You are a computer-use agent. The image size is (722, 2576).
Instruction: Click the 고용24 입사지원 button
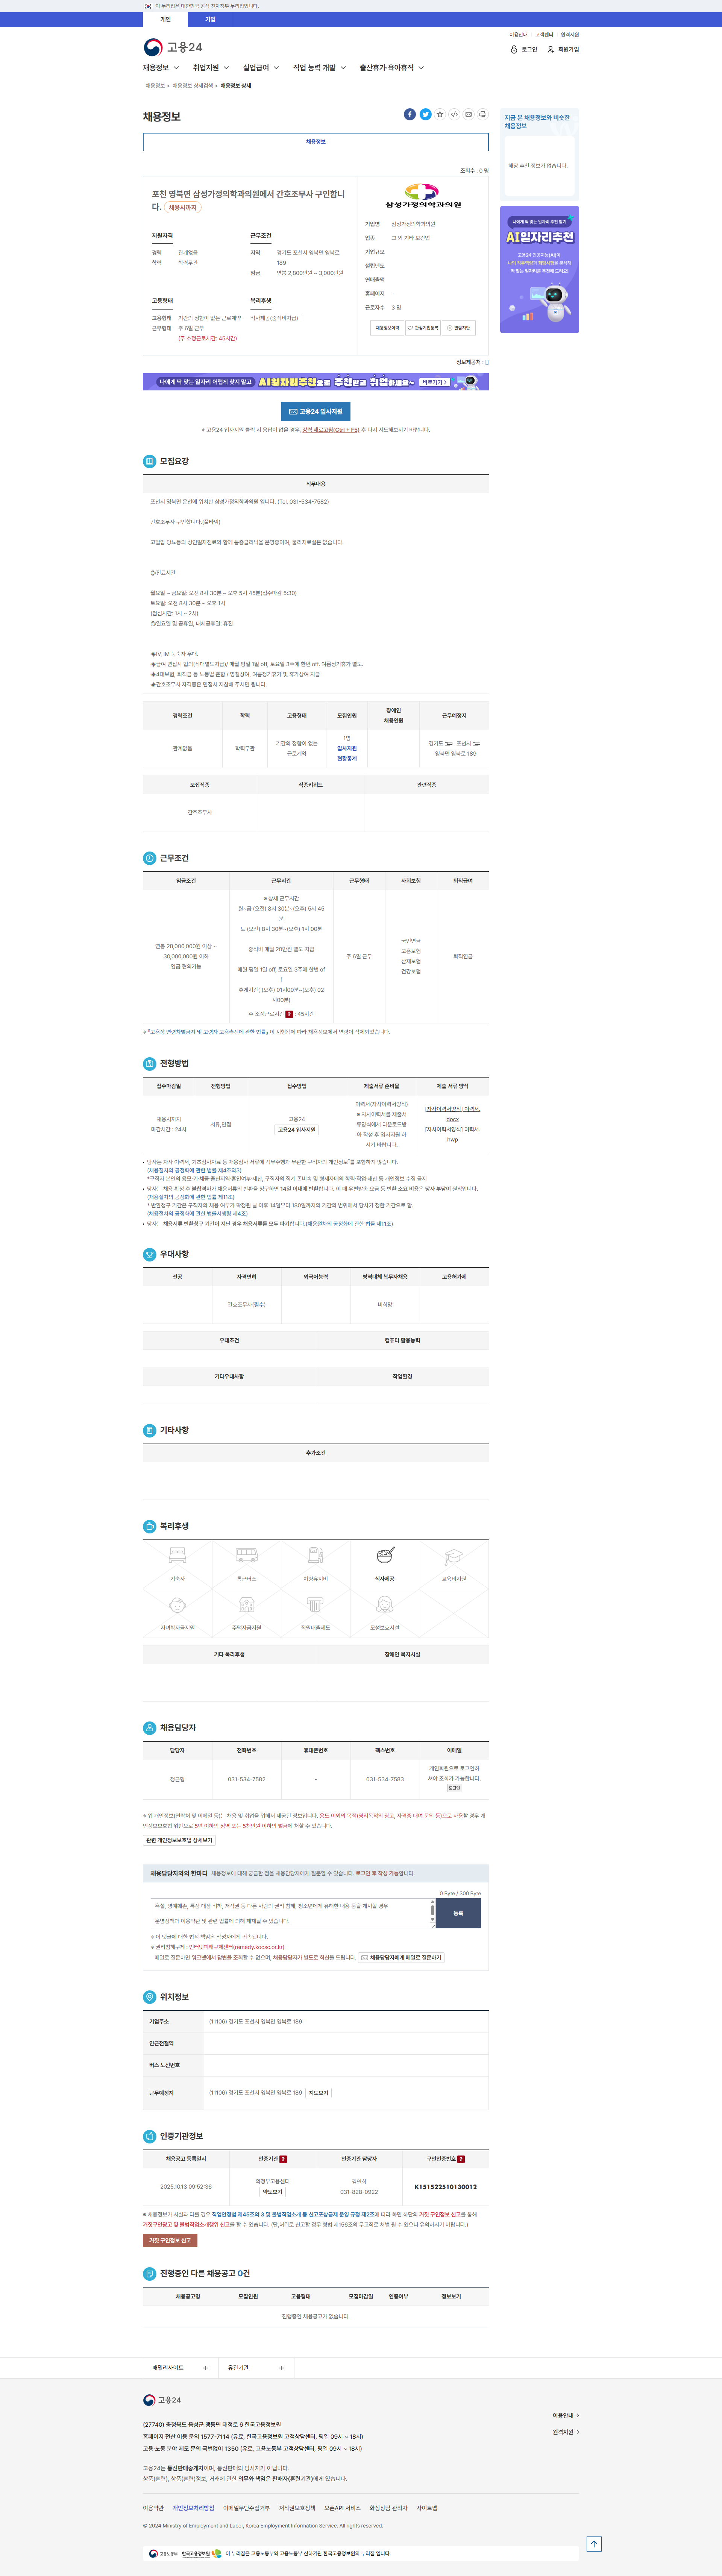(x=315, y=411)
